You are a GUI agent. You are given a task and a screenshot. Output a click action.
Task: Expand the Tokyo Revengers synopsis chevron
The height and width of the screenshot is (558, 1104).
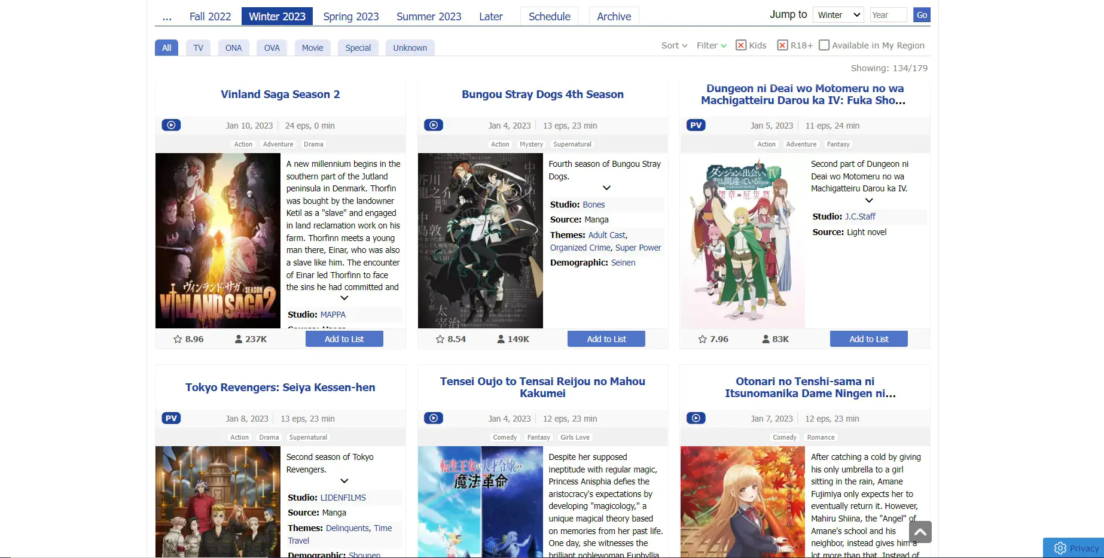[344, 481]
